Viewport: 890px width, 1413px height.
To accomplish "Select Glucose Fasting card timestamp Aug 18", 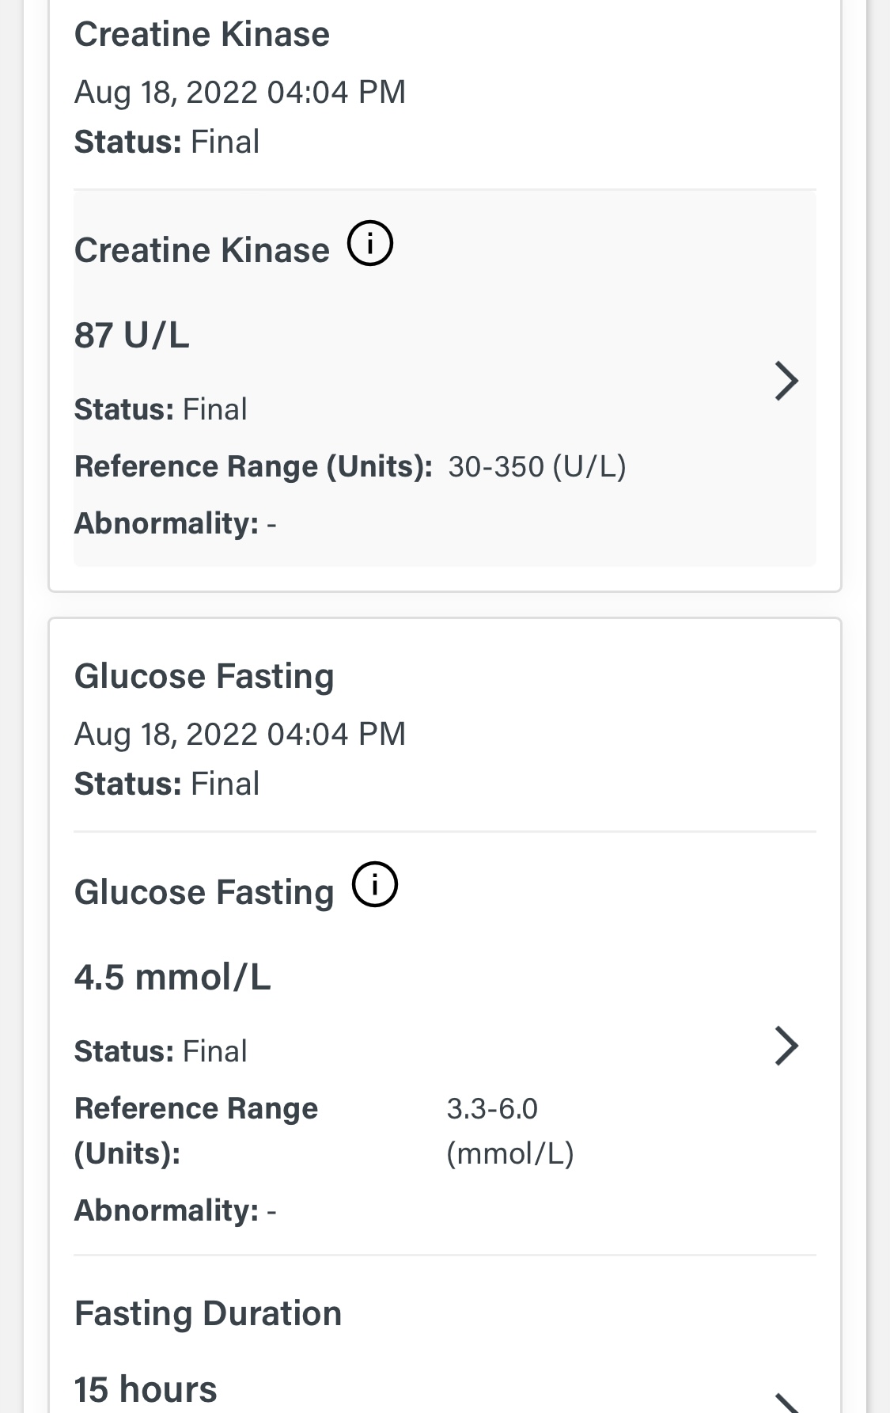I will coord(240,735).
